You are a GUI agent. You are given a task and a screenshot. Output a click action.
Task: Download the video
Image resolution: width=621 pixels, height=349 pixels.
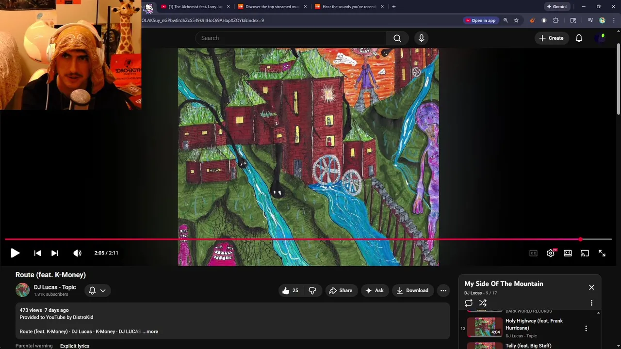click(x=412, y=290)
